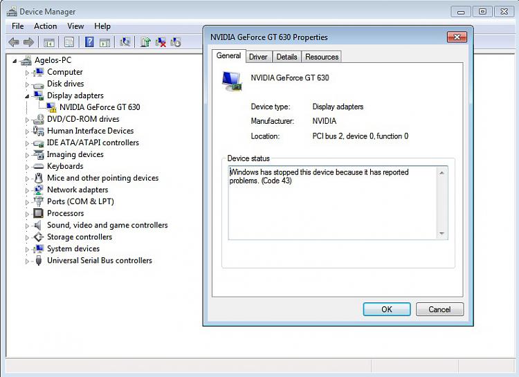Expand the Disk drives node

tap(27, 84)
